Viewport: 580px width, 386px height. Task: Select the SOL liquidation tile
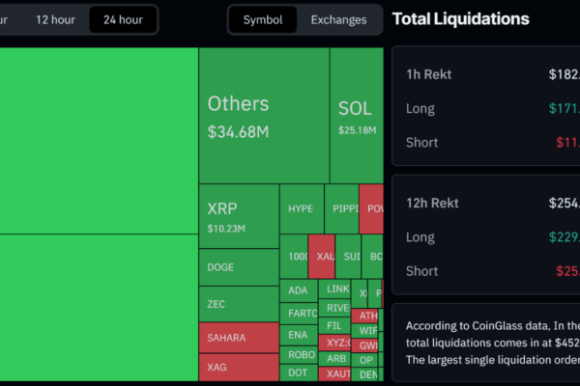(356, 115)
